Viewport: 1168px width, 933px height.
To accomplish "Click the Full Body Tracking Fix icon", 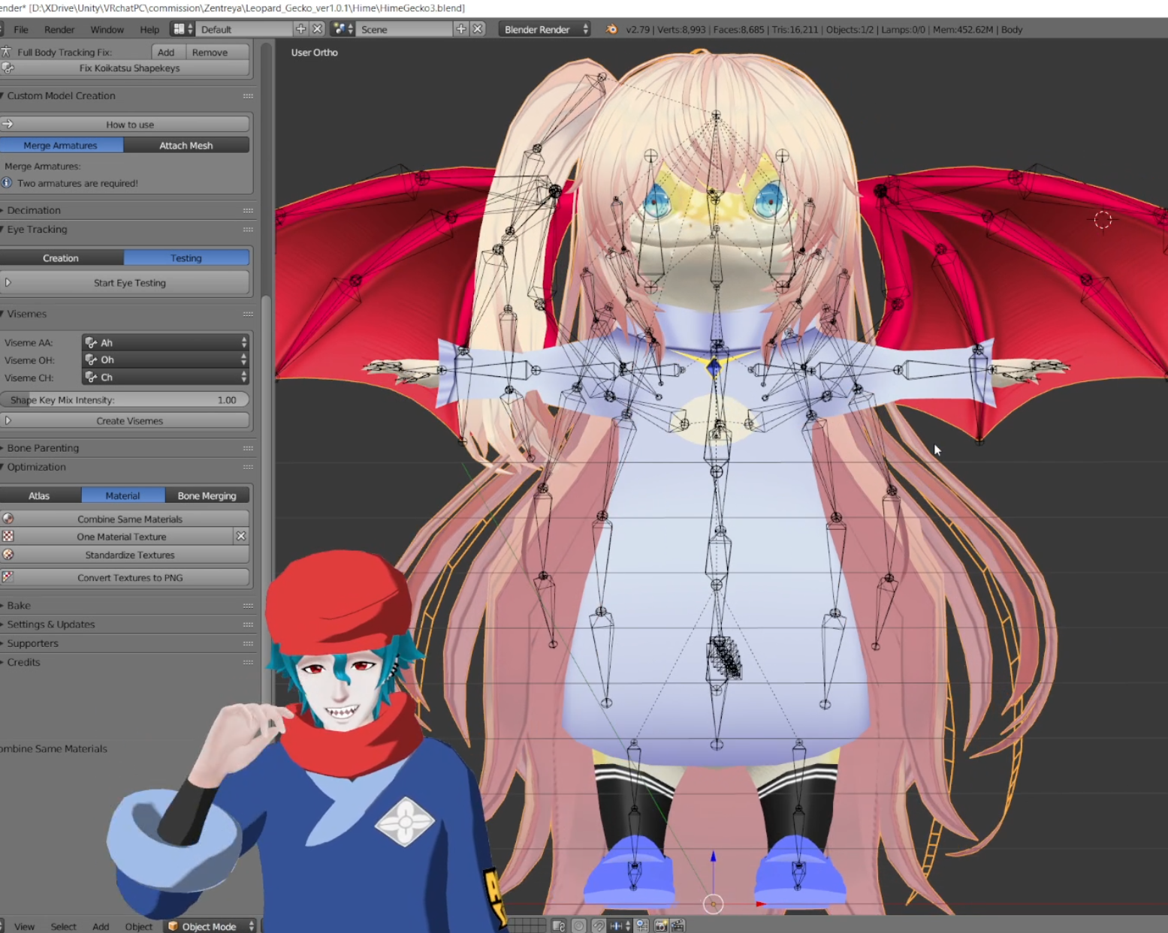I will pyautogui.click(x=7, y=52).
